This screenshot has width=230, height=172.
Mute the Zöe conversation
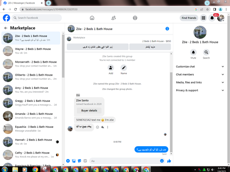click(x=193, y=53)
